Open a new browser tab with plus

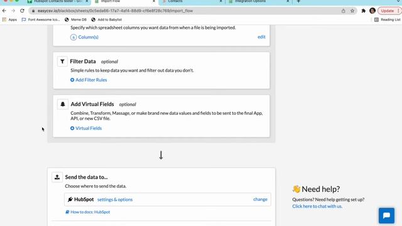point(298,1)
